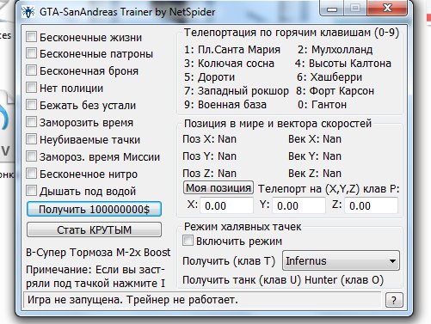Enable Бесконечное нитро checkbox
This screenshot has height=324, width=431.
click(31, 174)
